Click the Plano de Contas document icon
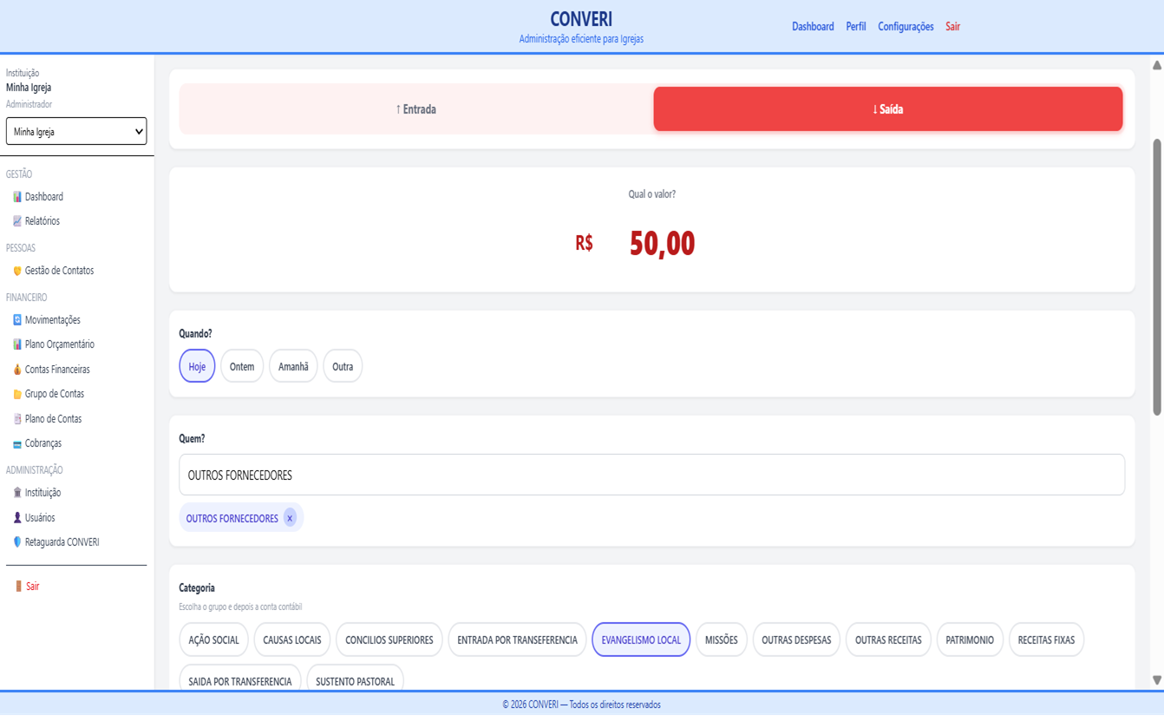 17,419
